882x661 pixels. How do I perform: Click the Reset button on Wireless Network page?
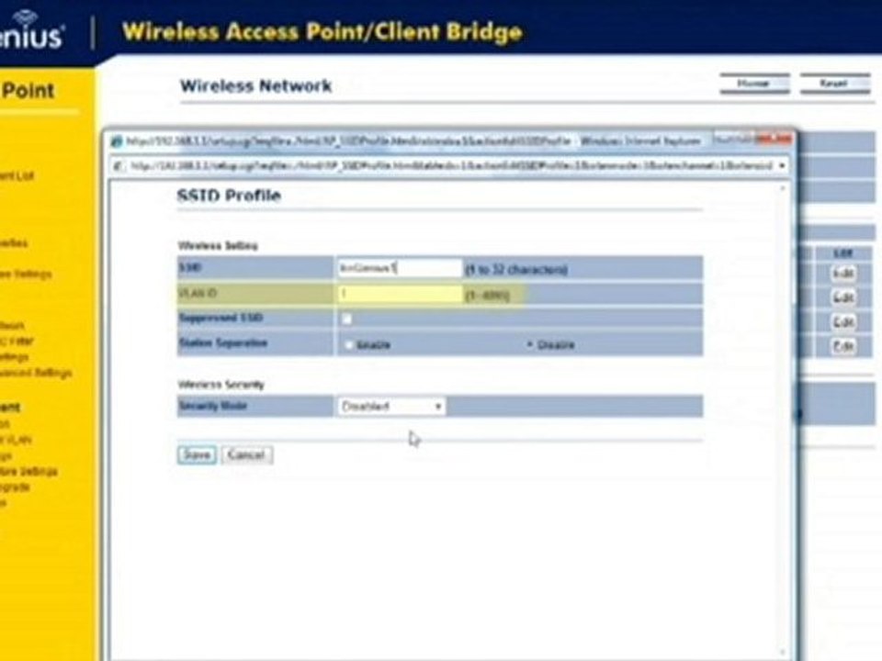[835, 84]
